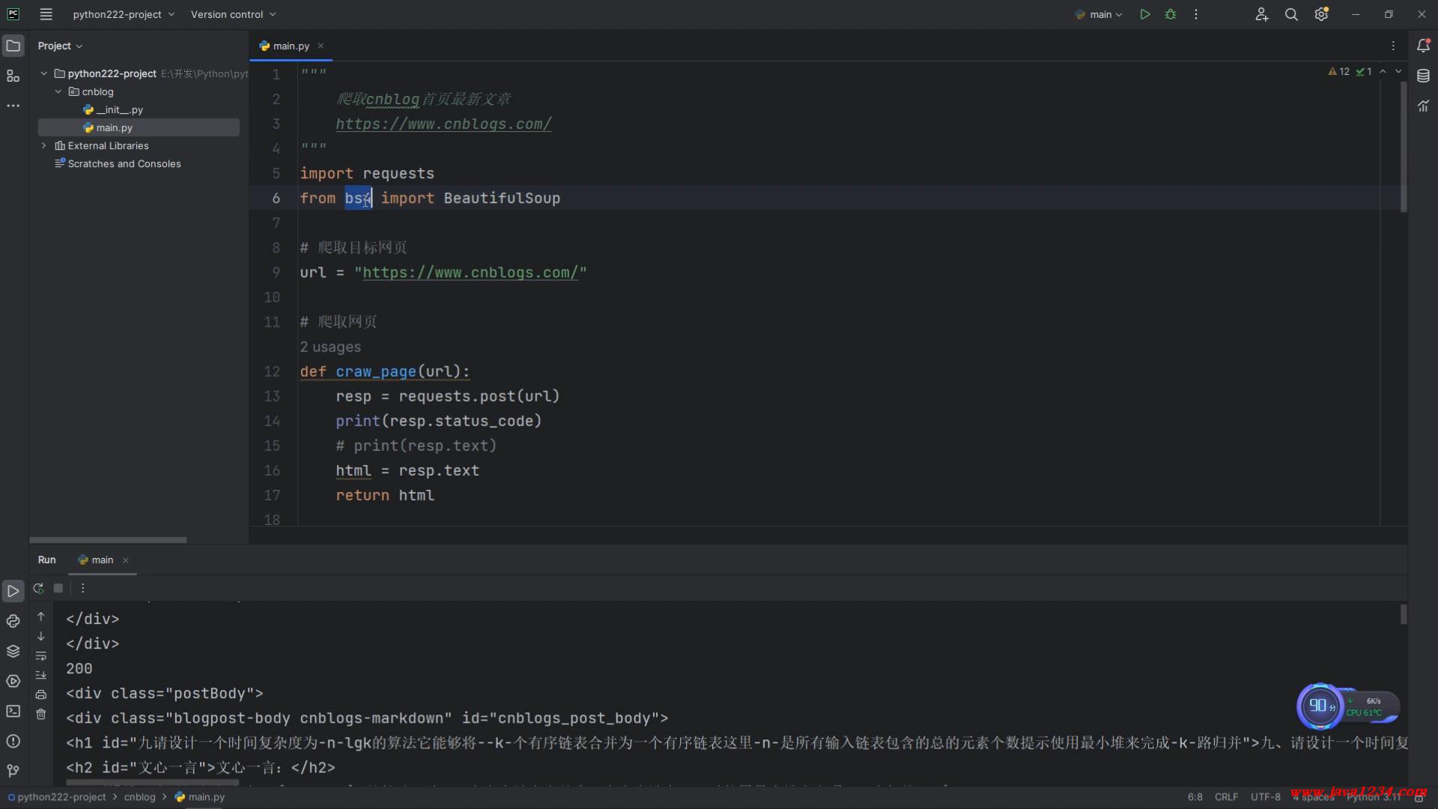The height and width of the screenshot is (809, 1438).
Task: Click line number 13 gutter
Action: click(x=271, y=396)
